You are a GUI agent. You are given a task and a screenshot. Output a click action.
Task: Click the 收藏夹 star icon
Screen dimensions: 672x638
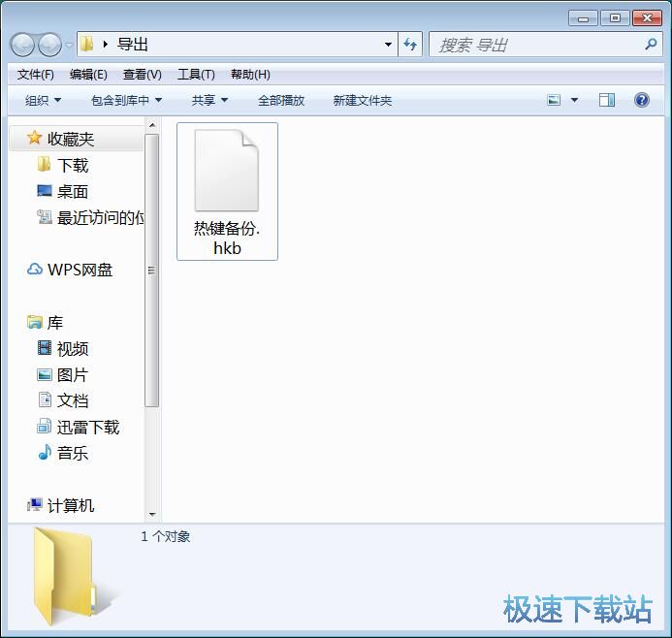pyautogui.click(x=34, y=138)
